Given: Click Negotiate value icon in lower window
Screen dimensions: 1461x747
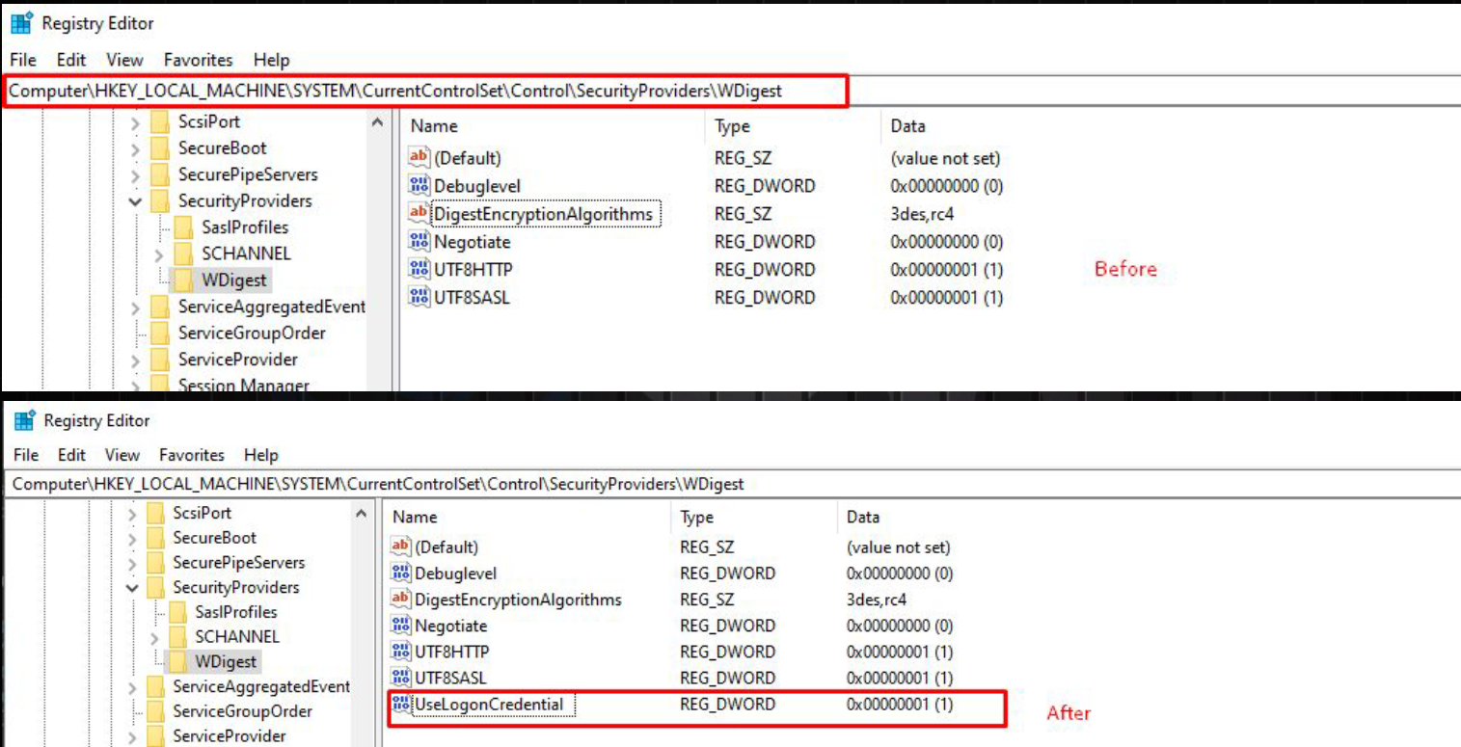Looking at the screenshot, I should click(x=401, y=626).
